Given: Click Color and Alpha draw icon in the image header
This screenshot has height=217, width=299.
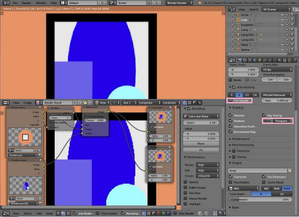Looking at the screenshot, I should (185, 102).
